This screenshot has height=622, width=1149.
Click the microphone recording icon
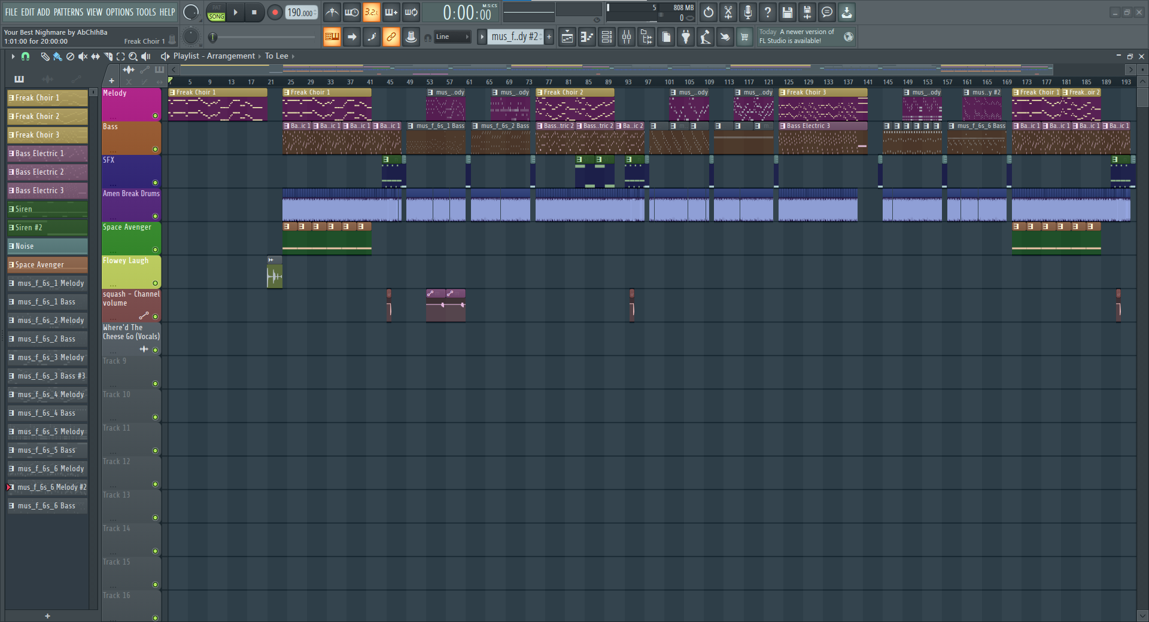tap(748, 12)
